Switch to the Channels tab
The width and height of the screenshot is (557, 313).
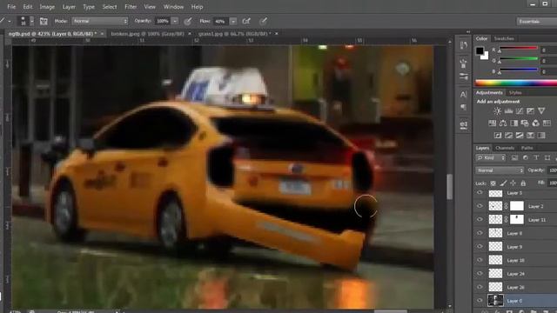(x=505, y=148)
